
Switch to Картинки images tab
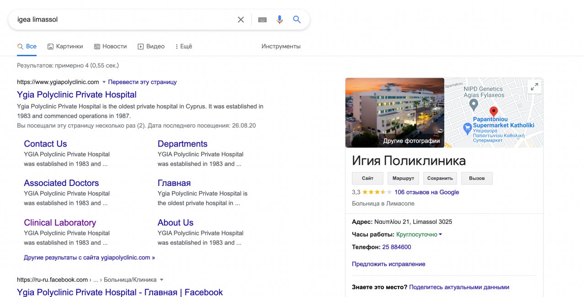tap(65, 46)
